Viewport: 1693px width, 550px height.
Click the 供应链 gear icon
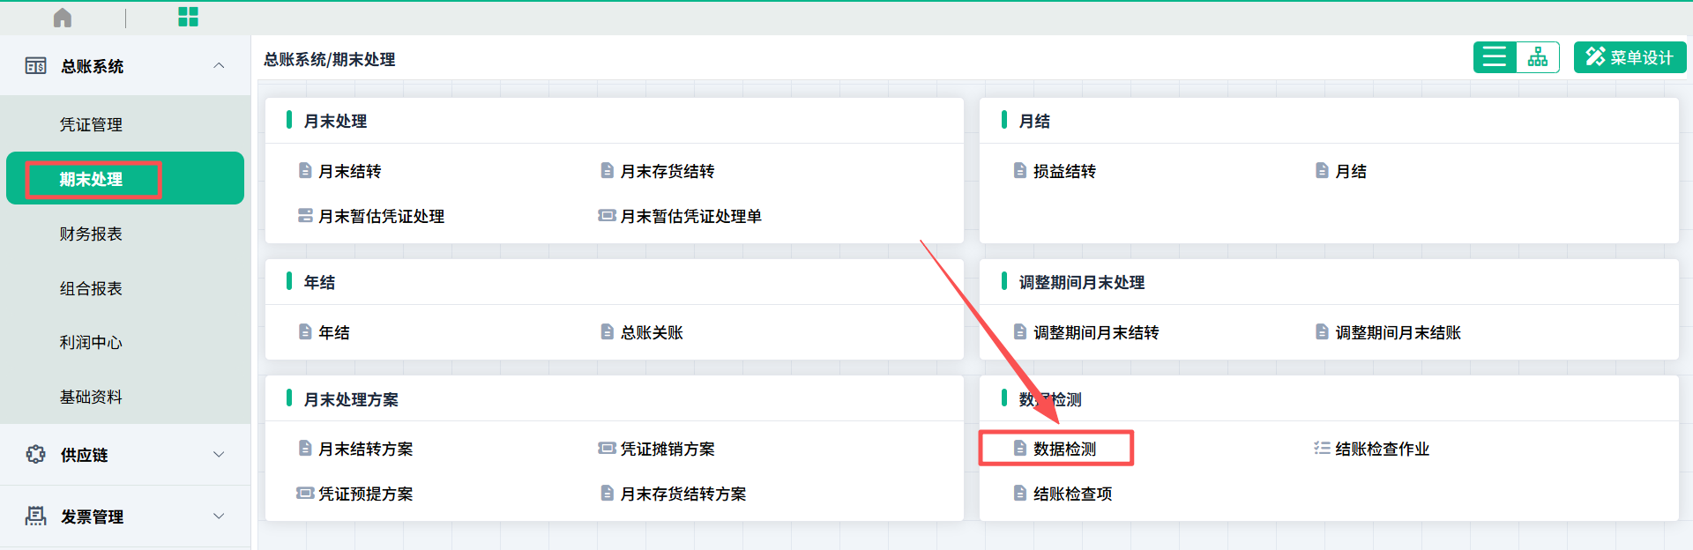(x=36, y=455)
